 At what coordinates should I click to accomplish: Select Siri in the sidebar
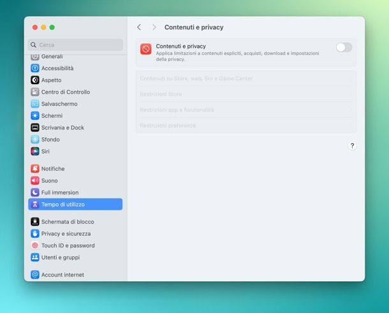coord(75,151)
